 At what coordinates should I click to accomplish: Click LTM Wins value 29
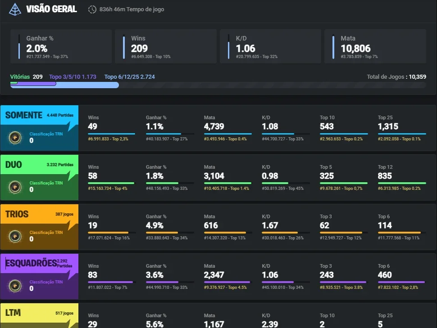[x=92, y=324]
